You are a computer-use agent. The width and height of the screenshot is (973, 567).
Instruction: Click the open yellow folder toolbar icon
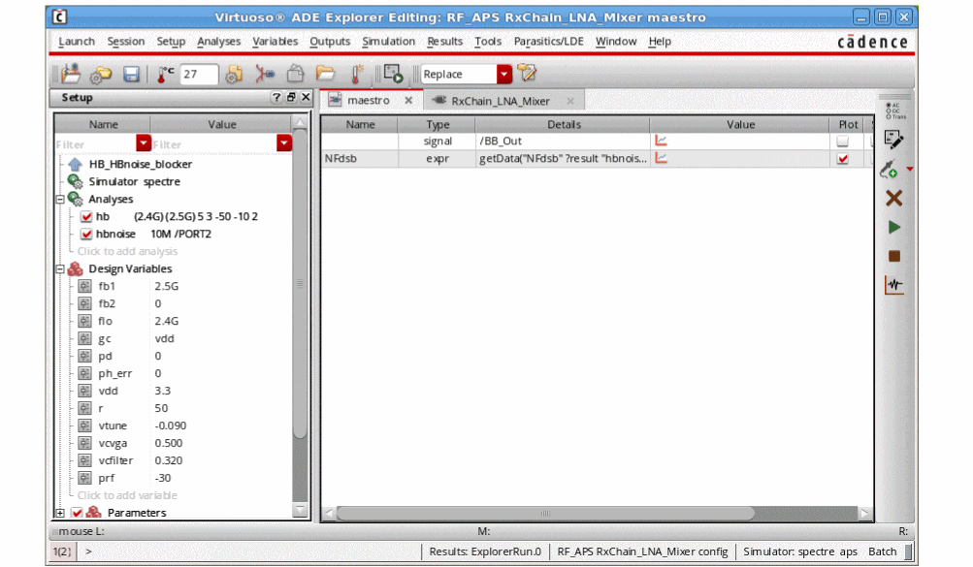(x=325, y=75)
